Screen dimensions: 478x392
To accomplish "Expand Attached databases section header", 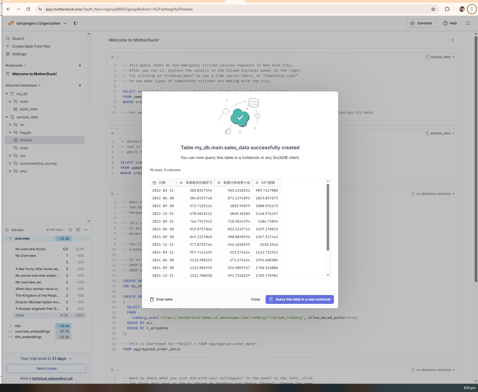I will (x=23, y=85).
